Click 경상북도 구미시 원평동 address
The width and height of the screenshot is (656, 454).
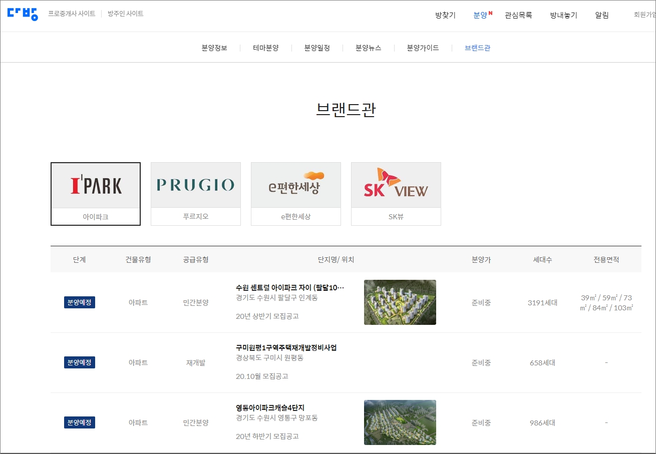tap(269, 357)
